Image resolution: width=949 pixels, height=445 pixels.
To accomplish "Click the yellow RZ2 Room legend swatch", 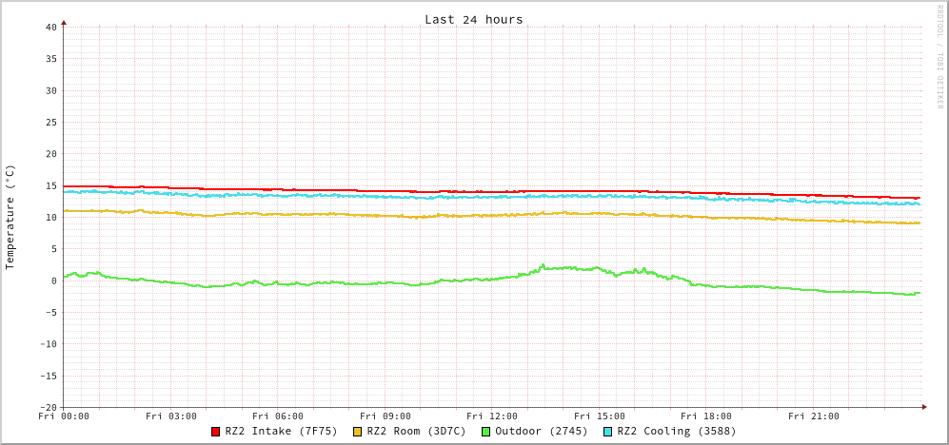I will pos(358,432).
